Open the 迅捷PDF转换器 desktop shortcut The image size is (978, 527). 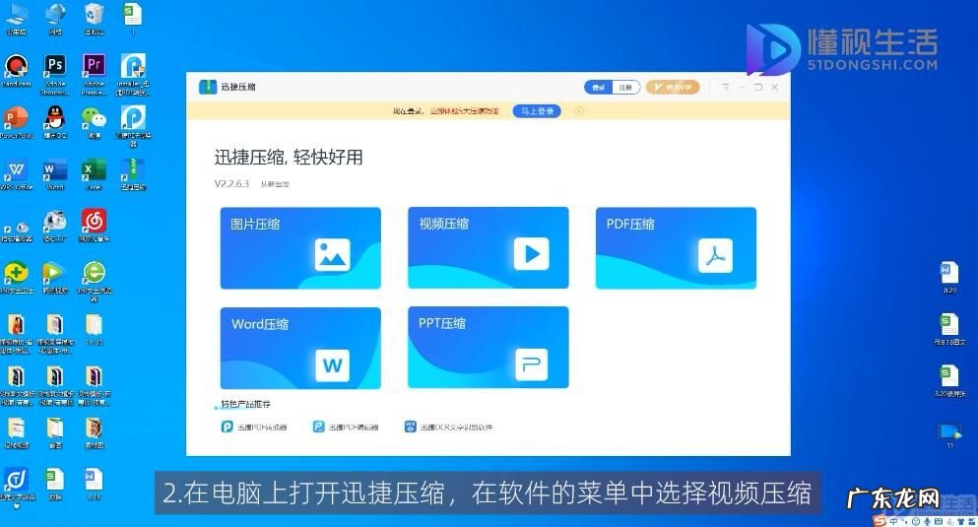133,125
